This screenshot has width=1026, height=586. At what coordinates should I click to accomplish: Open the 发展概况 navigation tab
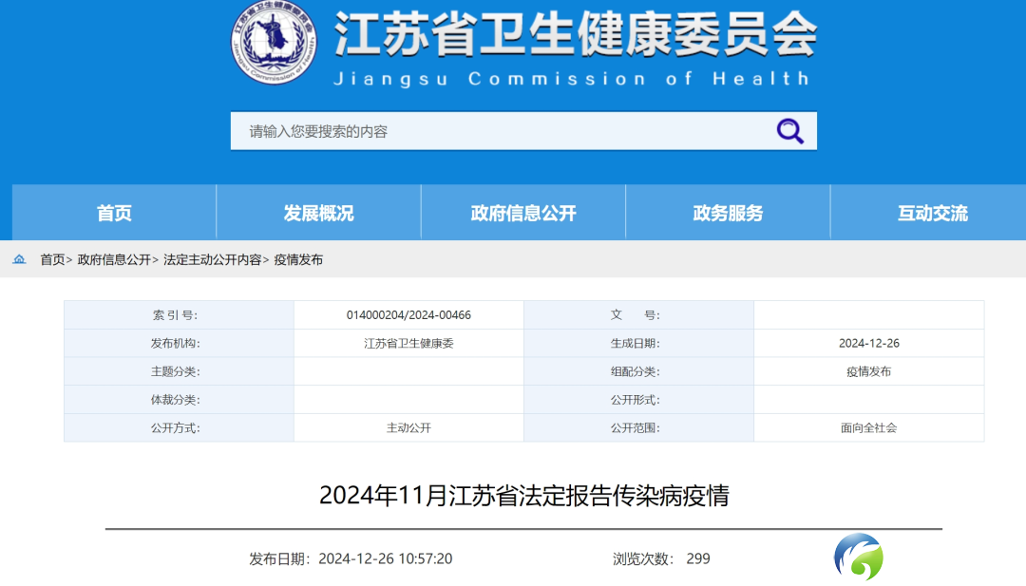tap(318, 213)
